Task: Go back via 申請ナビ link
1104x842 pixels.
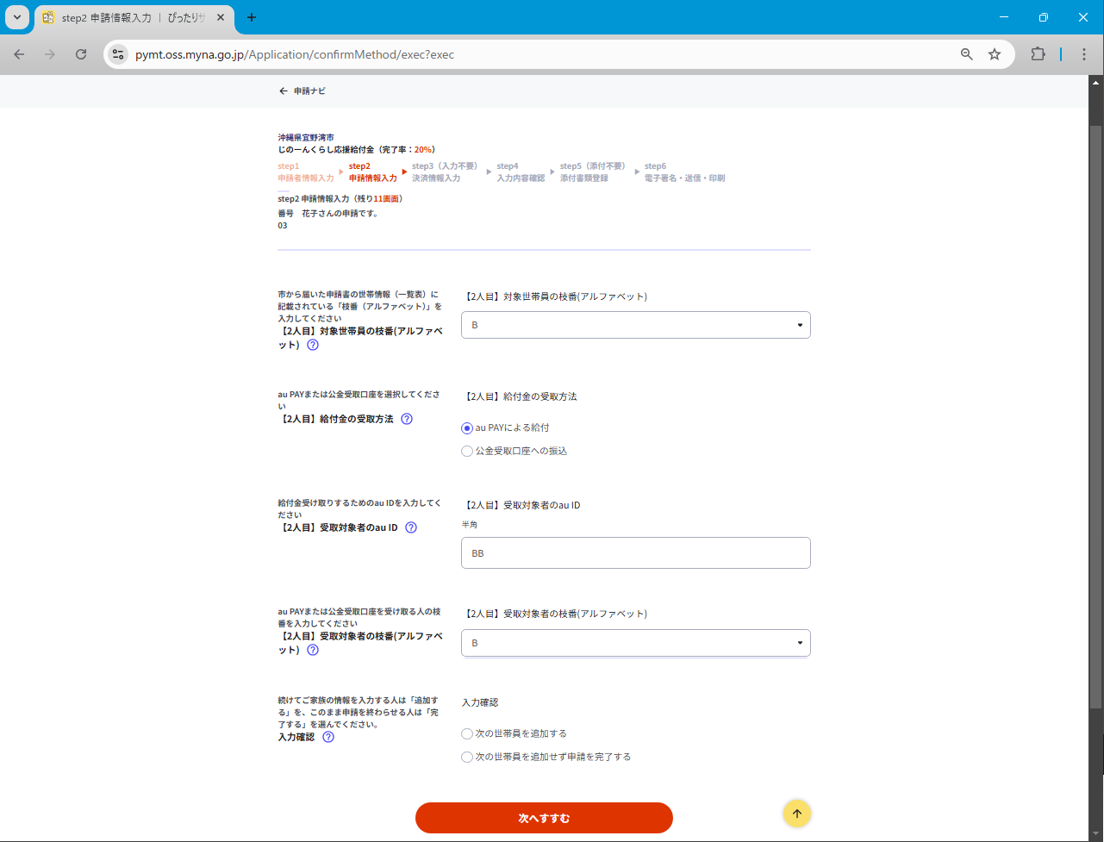Action: pyautogui.click(x=302, y=90)
